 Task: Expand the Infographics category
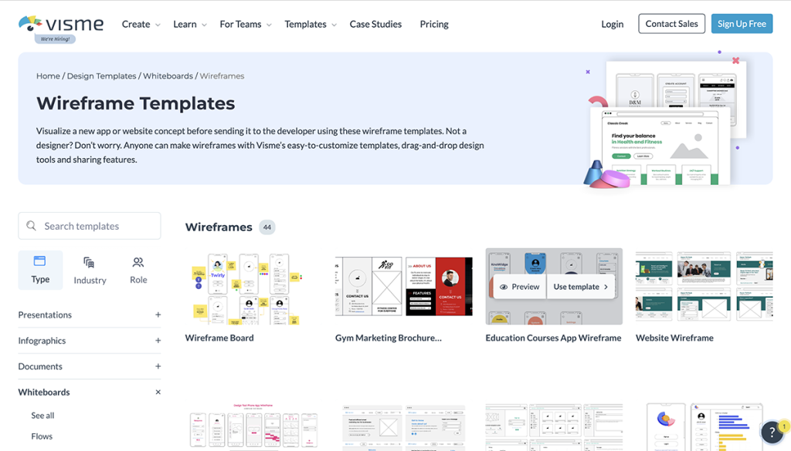[x=158, y=341]
